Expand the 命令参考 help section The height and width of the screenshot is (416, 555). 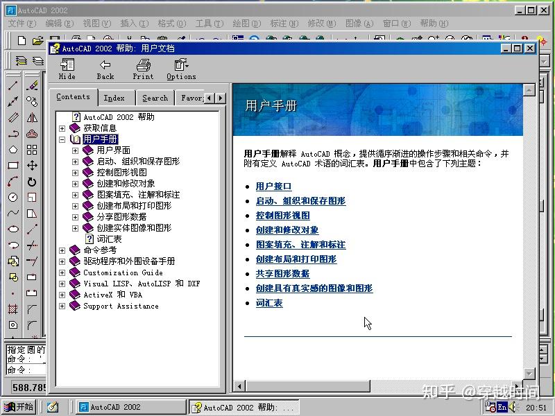point(61,250)
